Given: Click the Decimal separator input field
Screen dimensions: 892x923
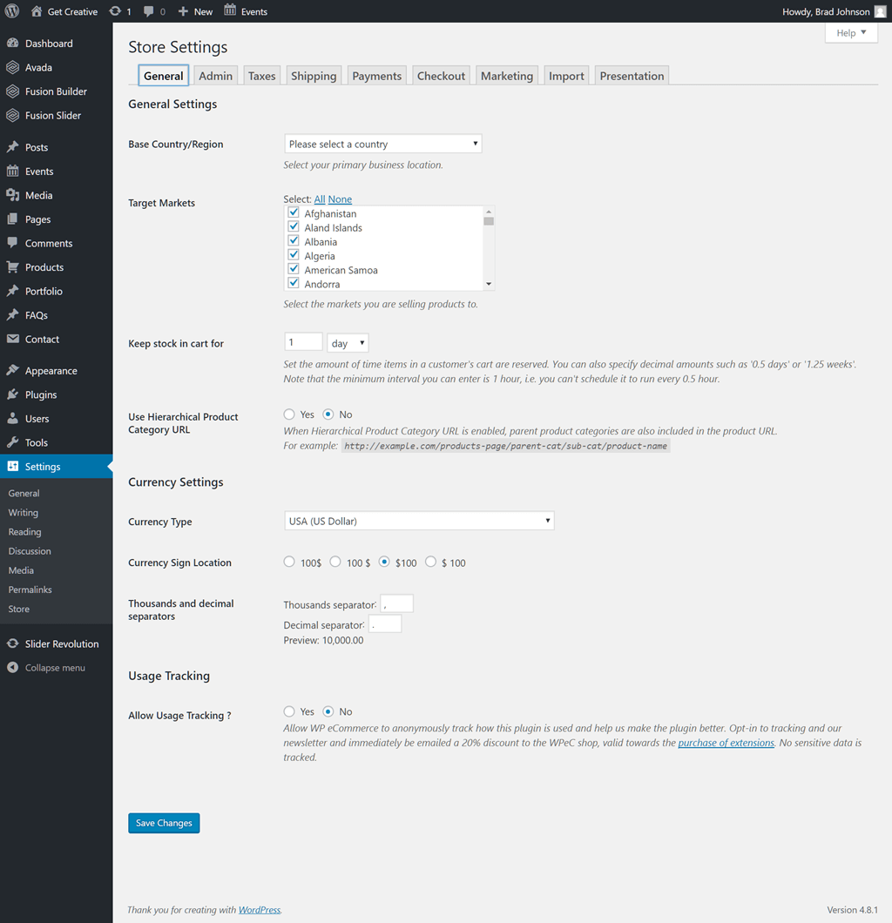Looking at the screenshot, I should click(385, 624).
